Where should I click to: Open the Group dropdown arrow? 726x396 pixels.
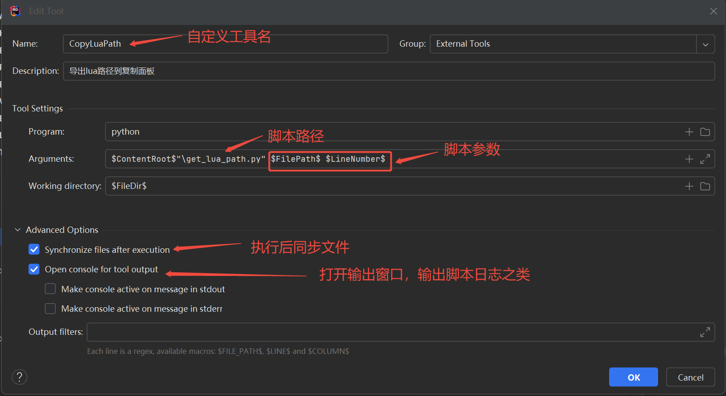pyautogui.click(x=705, y=44)
